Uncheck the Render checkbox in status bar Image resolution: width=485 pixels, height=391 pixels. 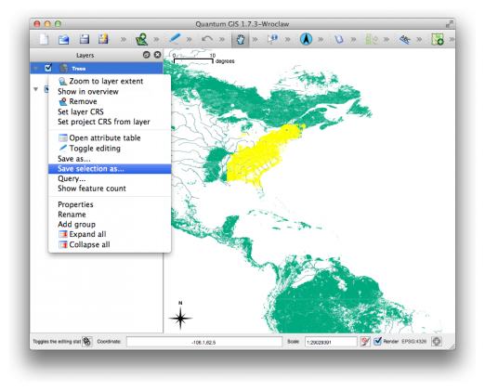click(377, 341)
